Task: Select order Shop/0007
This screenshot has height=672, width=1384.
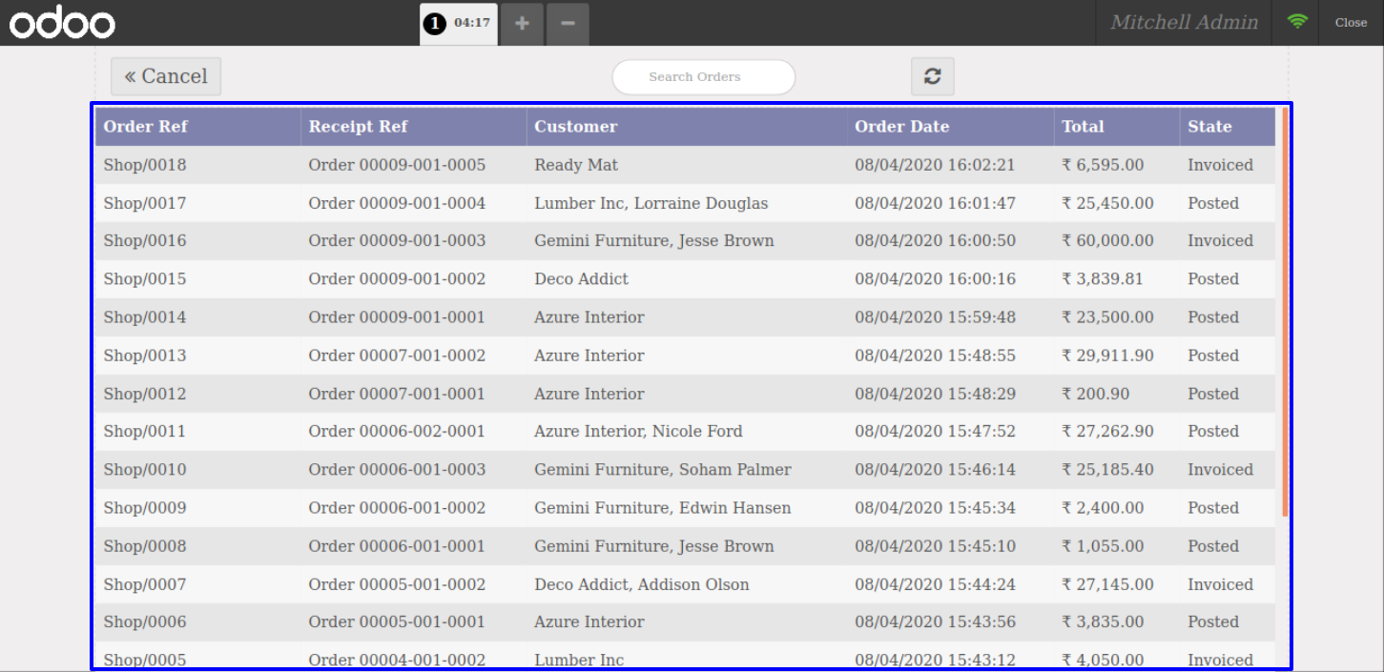Action: coord(685,584)
